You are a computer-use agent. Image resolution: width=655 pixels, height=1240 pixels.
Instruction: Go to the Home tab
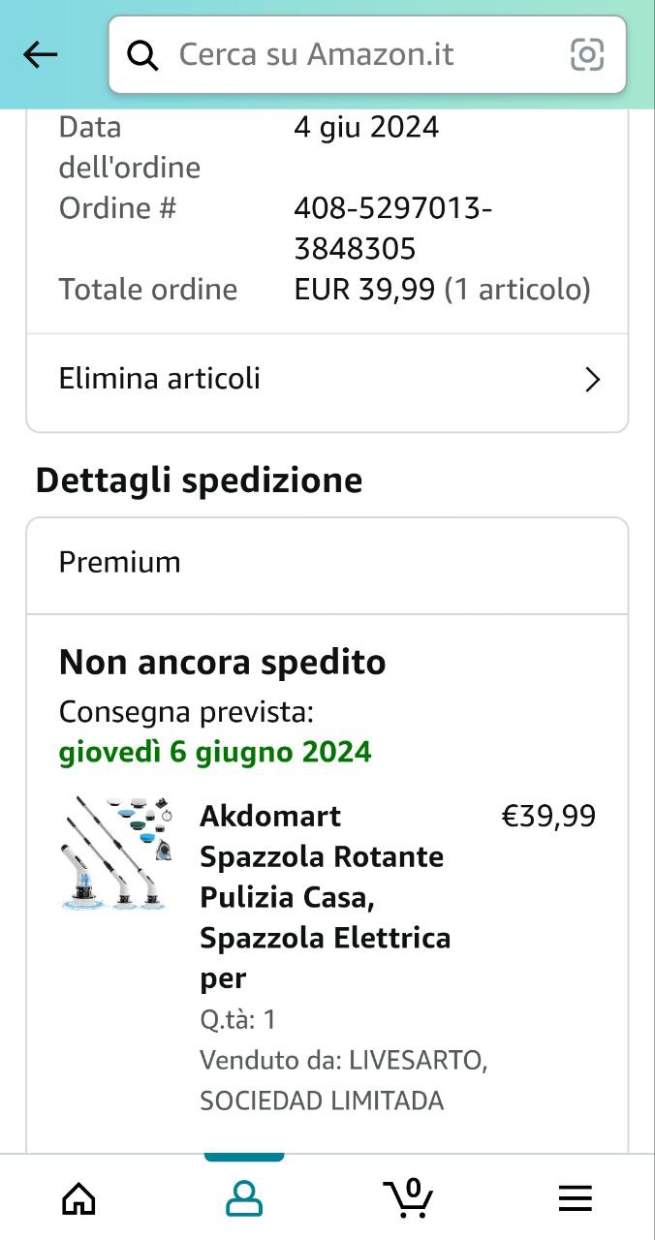78,1198
